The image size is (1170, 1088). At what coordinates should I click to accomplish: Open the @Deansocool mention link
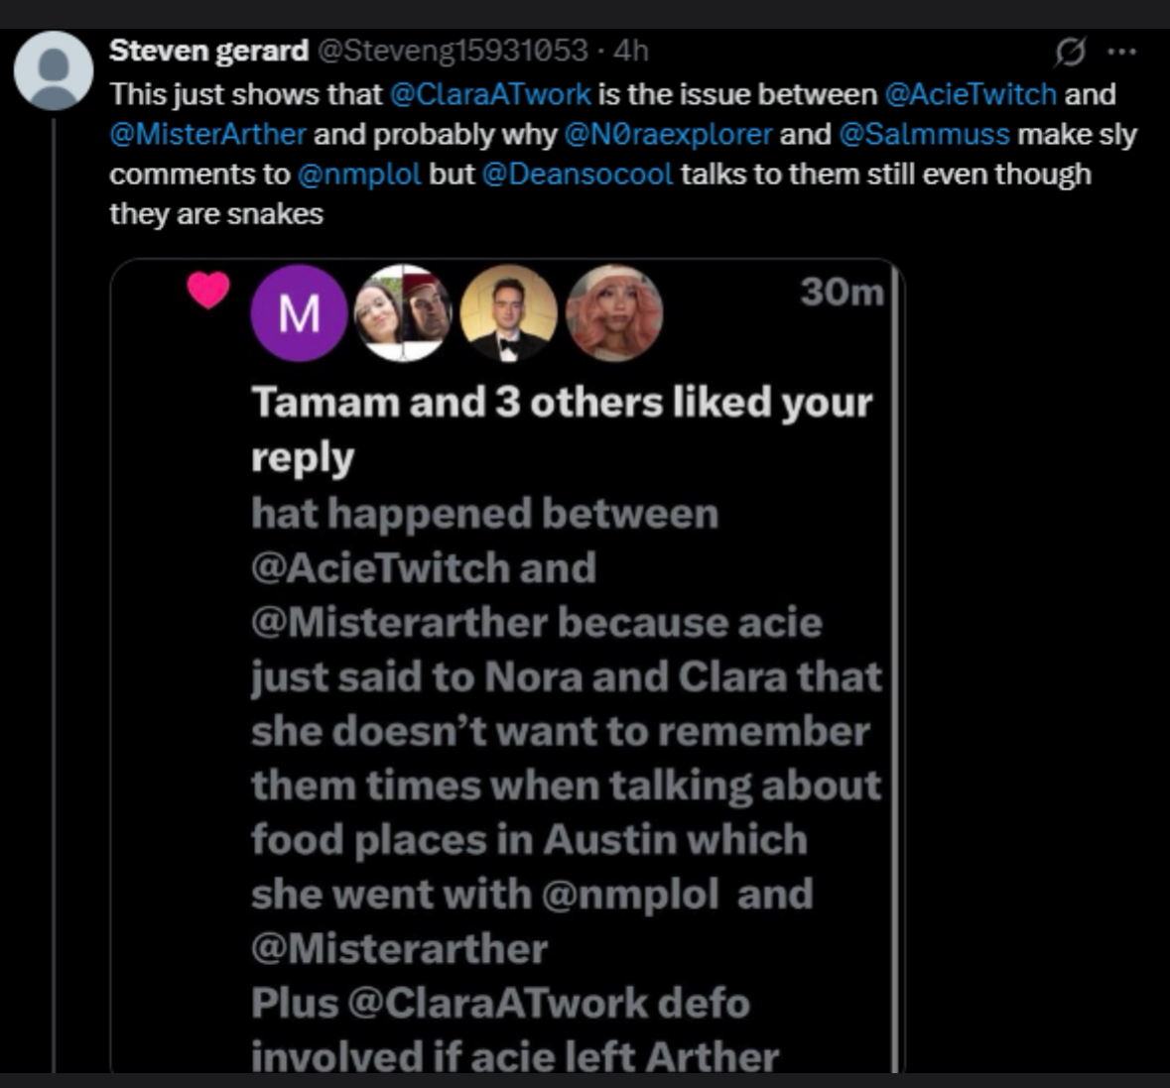point(578,175)
